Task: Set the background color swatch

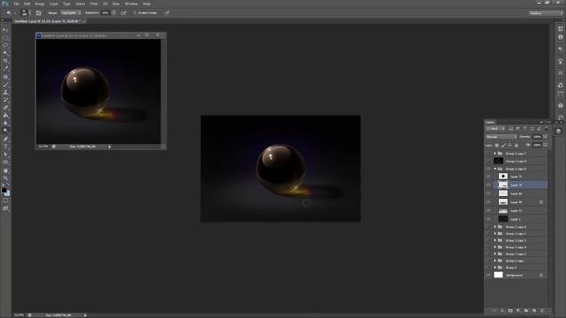Action: coord(7,193)
